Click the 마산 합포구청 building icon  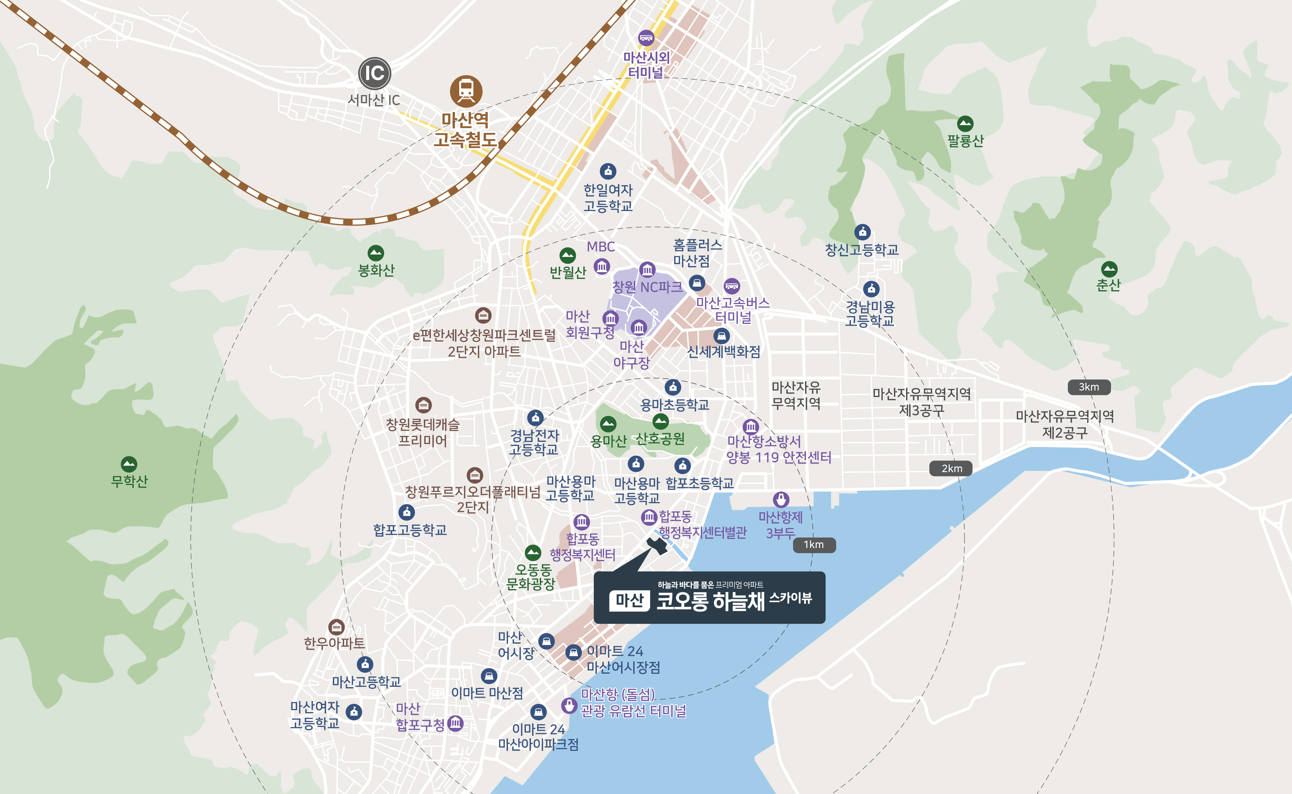pos(455,723)
